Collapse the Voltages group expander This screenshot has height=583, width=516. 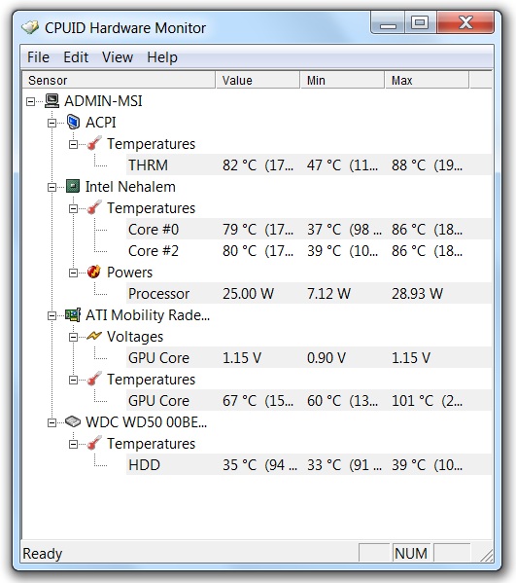73,337
